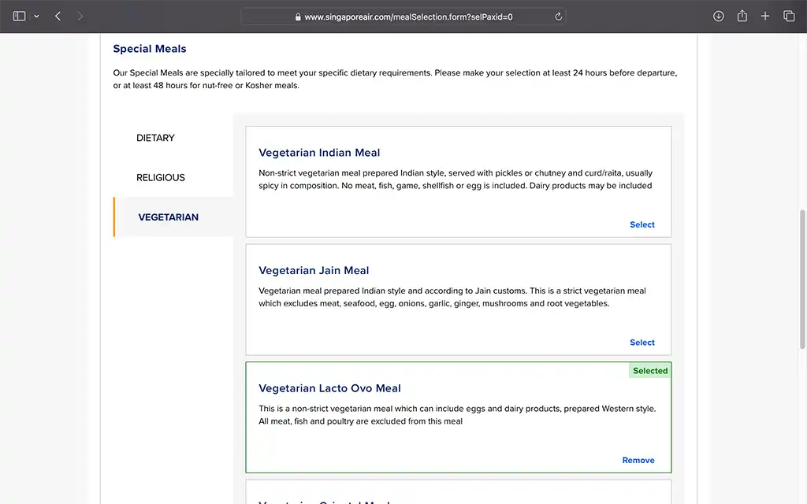Click the singaporeair.com URL address field
Image resolution: width=807 pixels, height=504 pixels.
coord(403,17)
